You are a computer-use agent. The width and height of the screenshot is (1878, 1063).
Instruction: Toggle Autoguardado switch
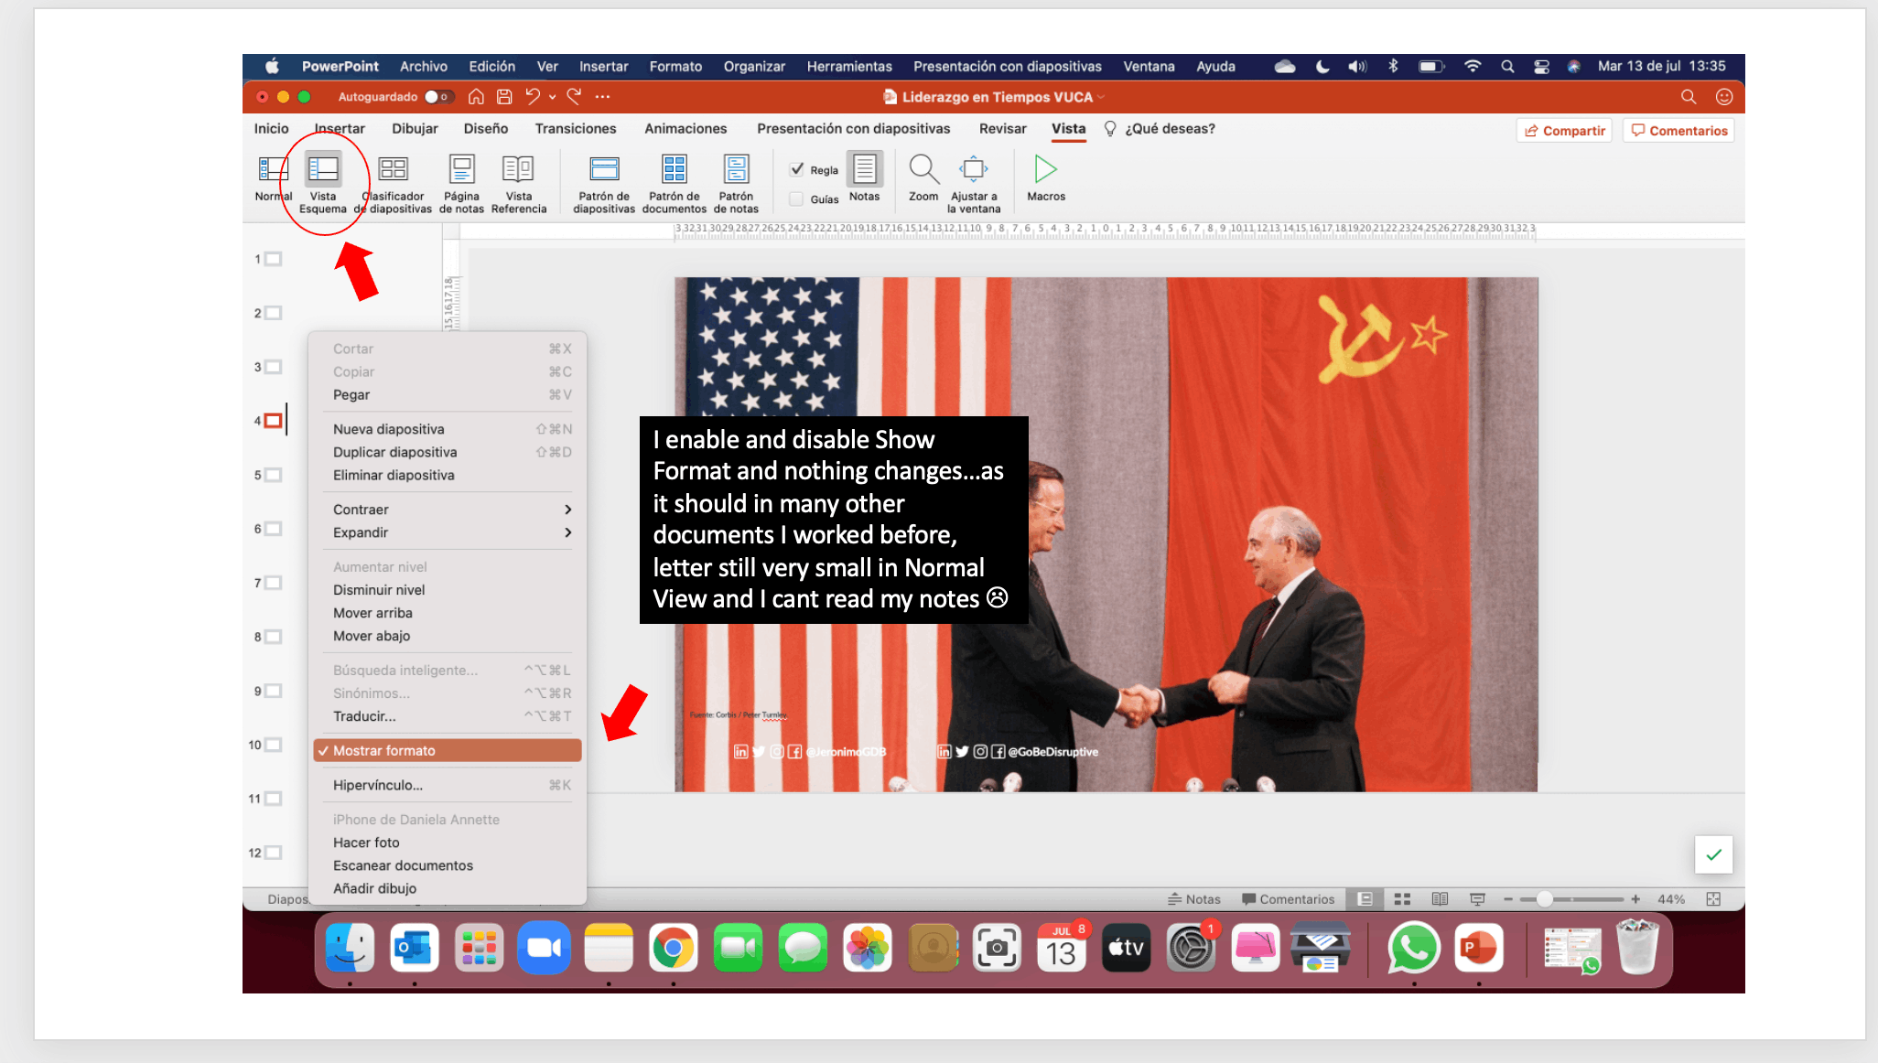[439, 96]
